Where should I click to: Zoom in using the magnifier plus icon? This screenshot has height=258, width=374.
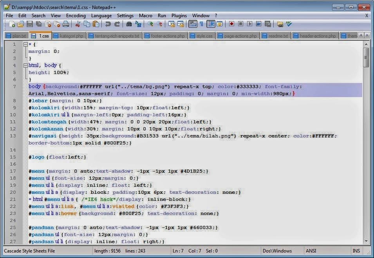pos(150,24)
